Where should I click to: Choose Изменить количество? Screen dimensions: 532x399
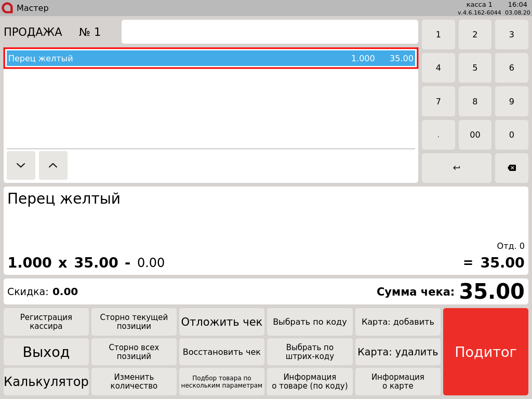[134, 381]
